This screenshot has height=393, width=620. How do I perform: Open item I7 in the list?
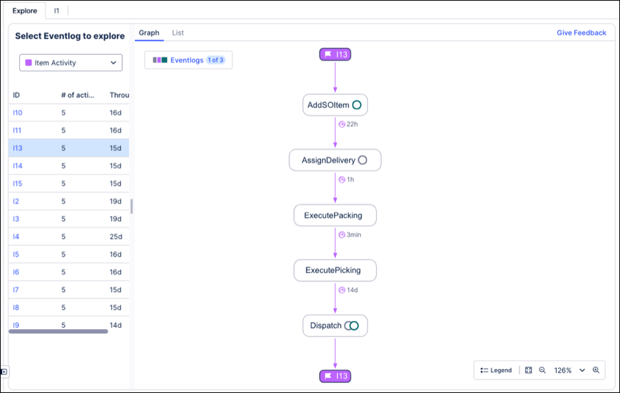pos(16,290)
